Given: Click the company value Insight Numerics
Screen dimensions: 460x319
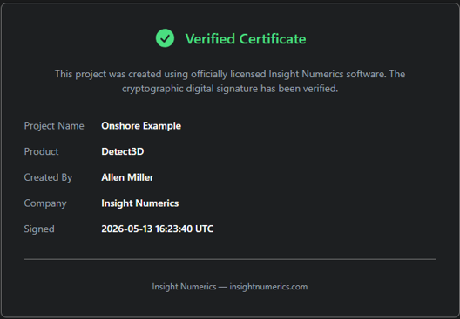Looking at the screenshot, I should point(140,203).
